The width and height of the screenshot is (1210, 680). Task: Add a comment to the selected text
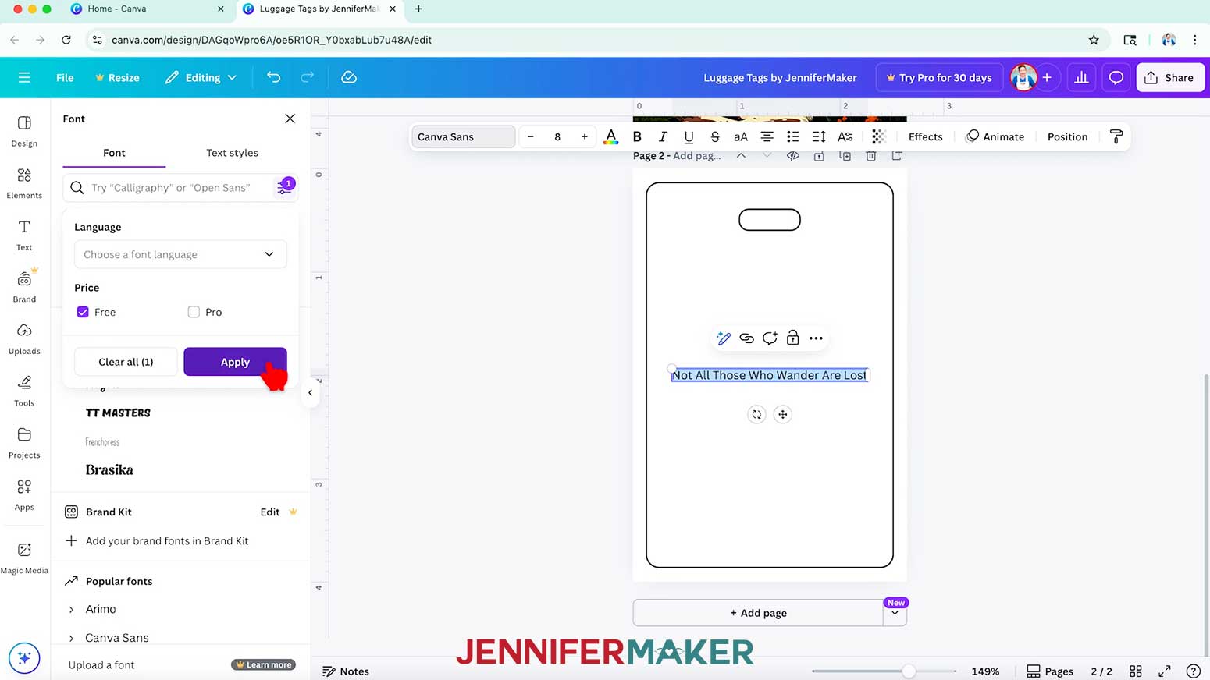[x=770, y=338]
